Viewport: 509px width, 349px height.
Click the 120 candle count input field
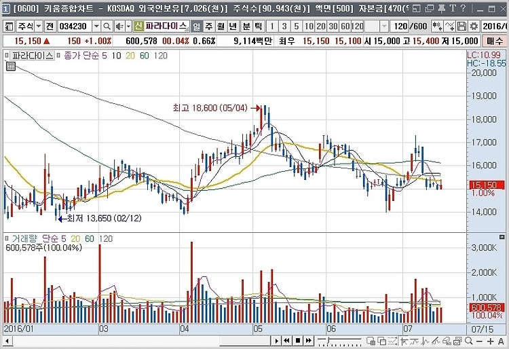point(400,26)
